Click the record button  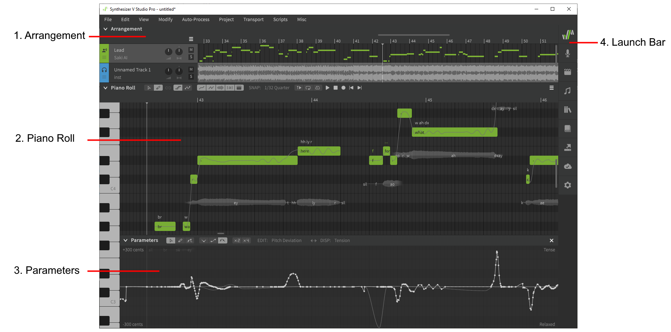click(x=343, y=88)
